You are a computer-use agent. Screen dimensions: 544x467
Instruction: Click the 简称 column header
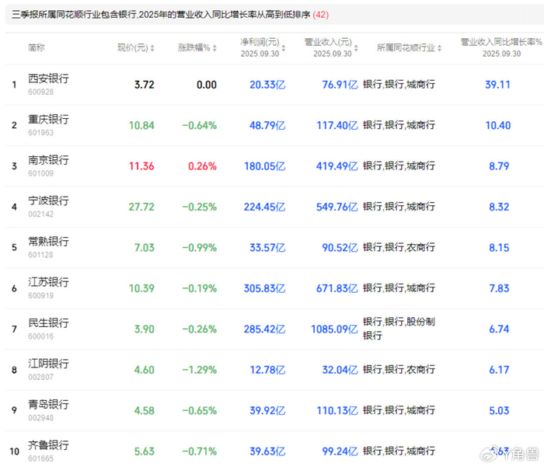[37, 47]
